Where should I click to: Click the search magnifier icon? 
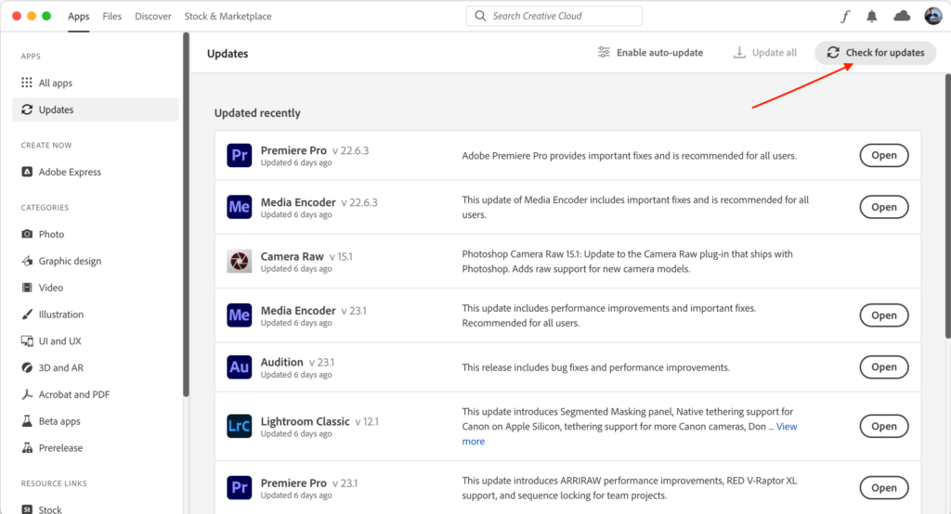(x=480, y=16)
